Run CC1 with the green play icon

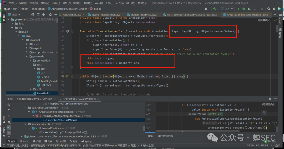(x=239, y=9)
